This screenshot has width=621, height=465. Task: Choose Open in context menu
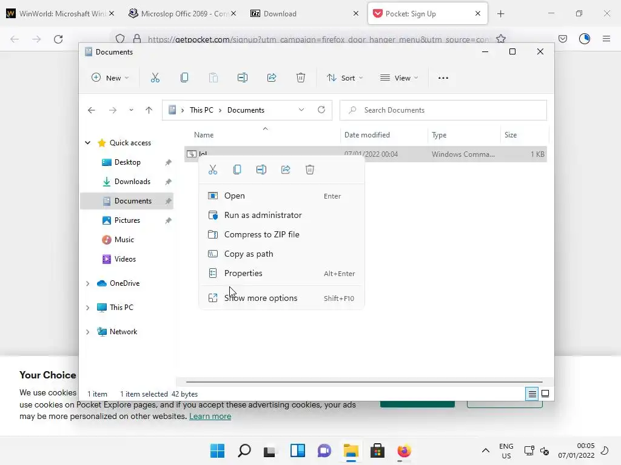(281, 196)
